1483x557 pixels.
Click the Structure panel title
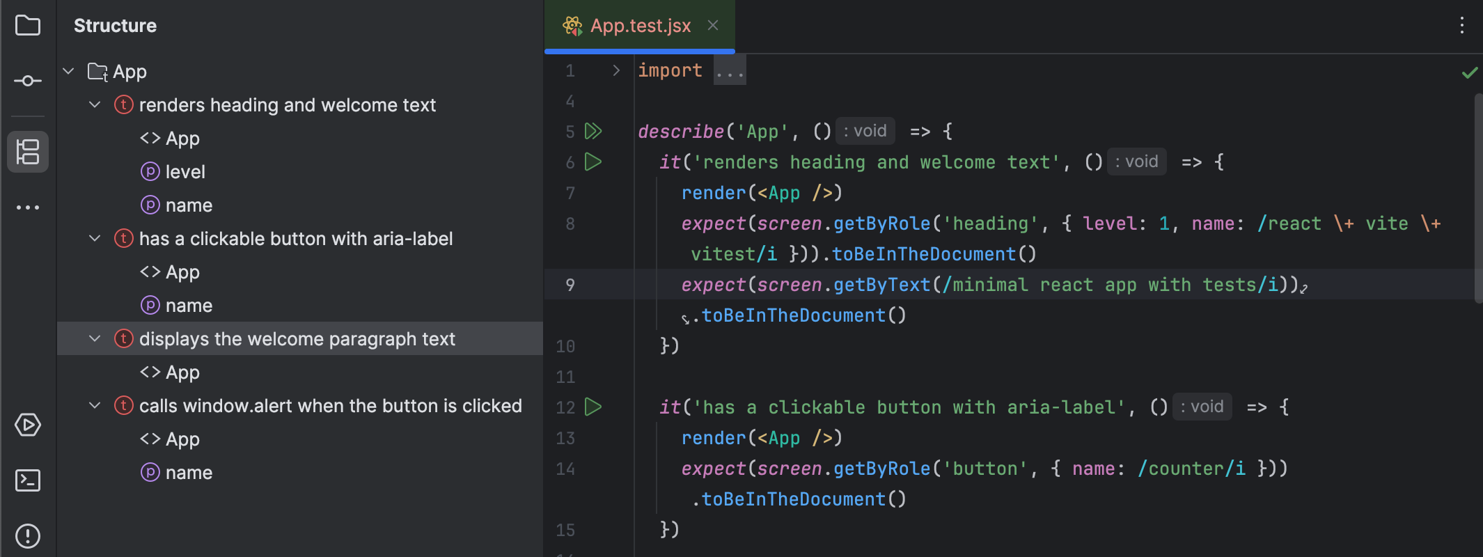point(116,26)
